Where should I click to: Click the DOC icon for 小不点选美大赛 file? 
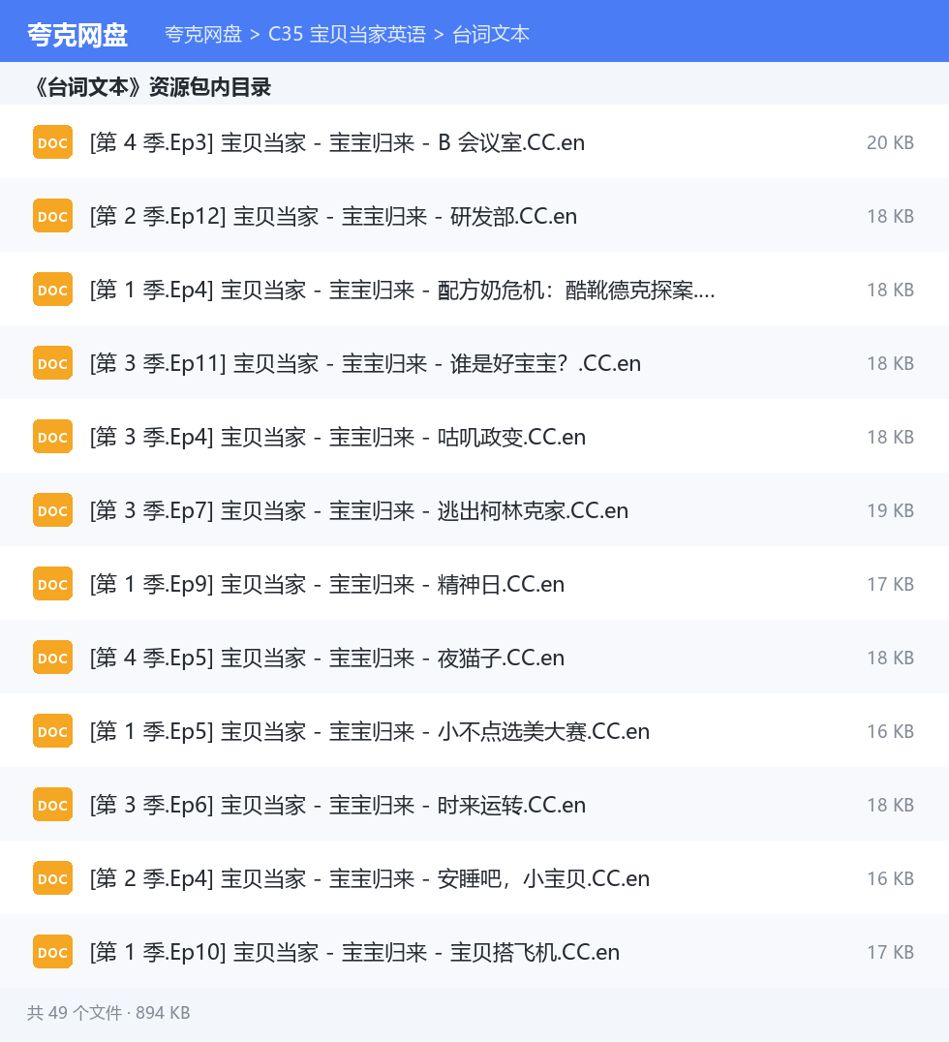52,731
